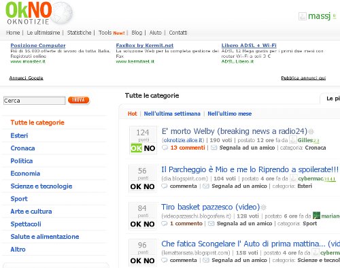Click envelope icon on Tiro basket story
Screen dimensions: 340x268
tap(211, 224)
